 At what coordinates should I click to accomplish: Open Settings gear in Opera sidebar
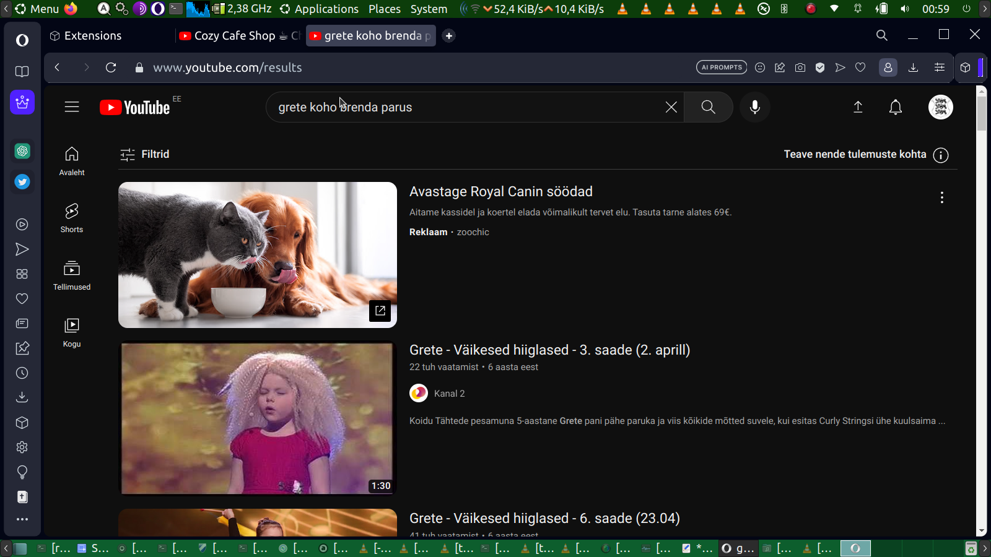(x=22, y=447)
